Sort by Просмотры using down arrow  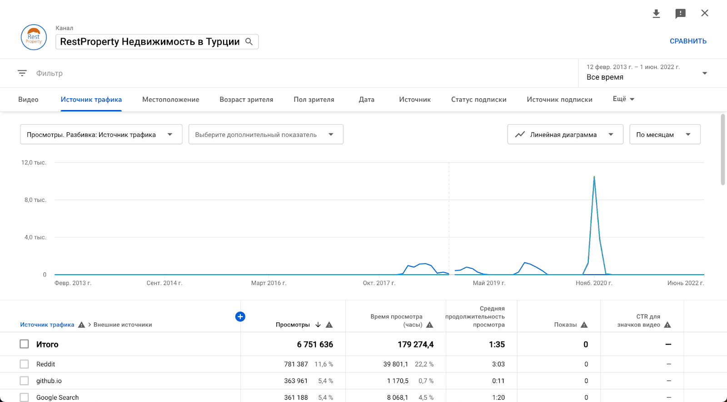pos(318,325)
